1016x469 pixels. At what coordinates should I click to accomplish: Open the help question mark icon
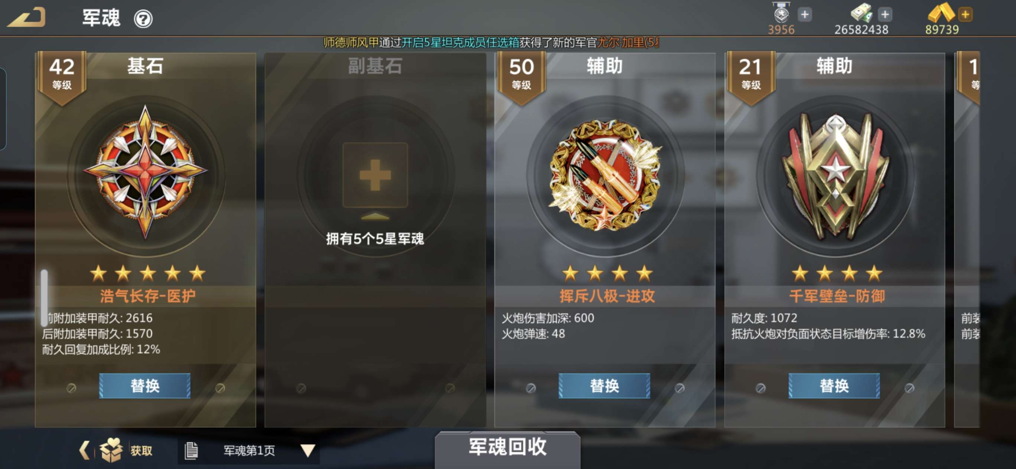143,19
